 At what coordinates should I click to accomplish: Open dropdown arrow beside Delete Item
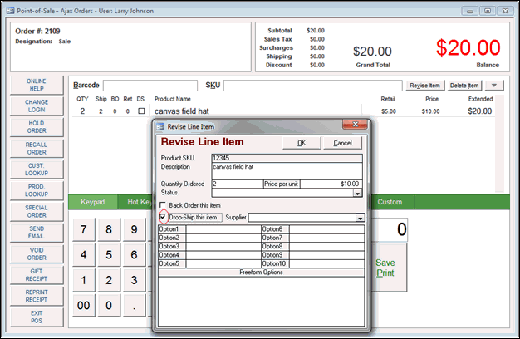click(x=493, y=85)
